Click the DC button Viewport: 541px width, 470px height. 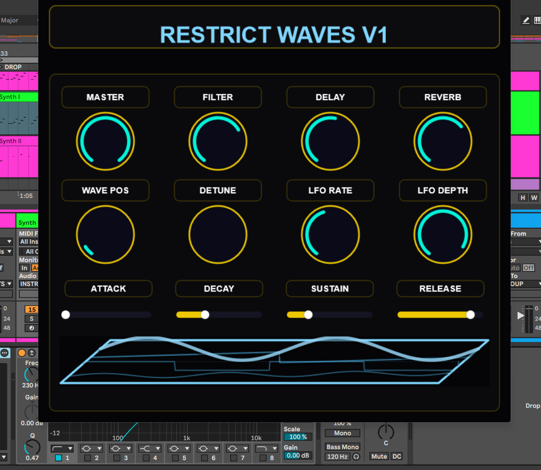396,457
